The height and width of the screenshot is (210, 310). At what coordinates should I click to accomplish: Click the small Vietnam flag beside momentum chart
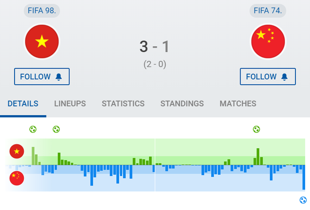point(17,151)
